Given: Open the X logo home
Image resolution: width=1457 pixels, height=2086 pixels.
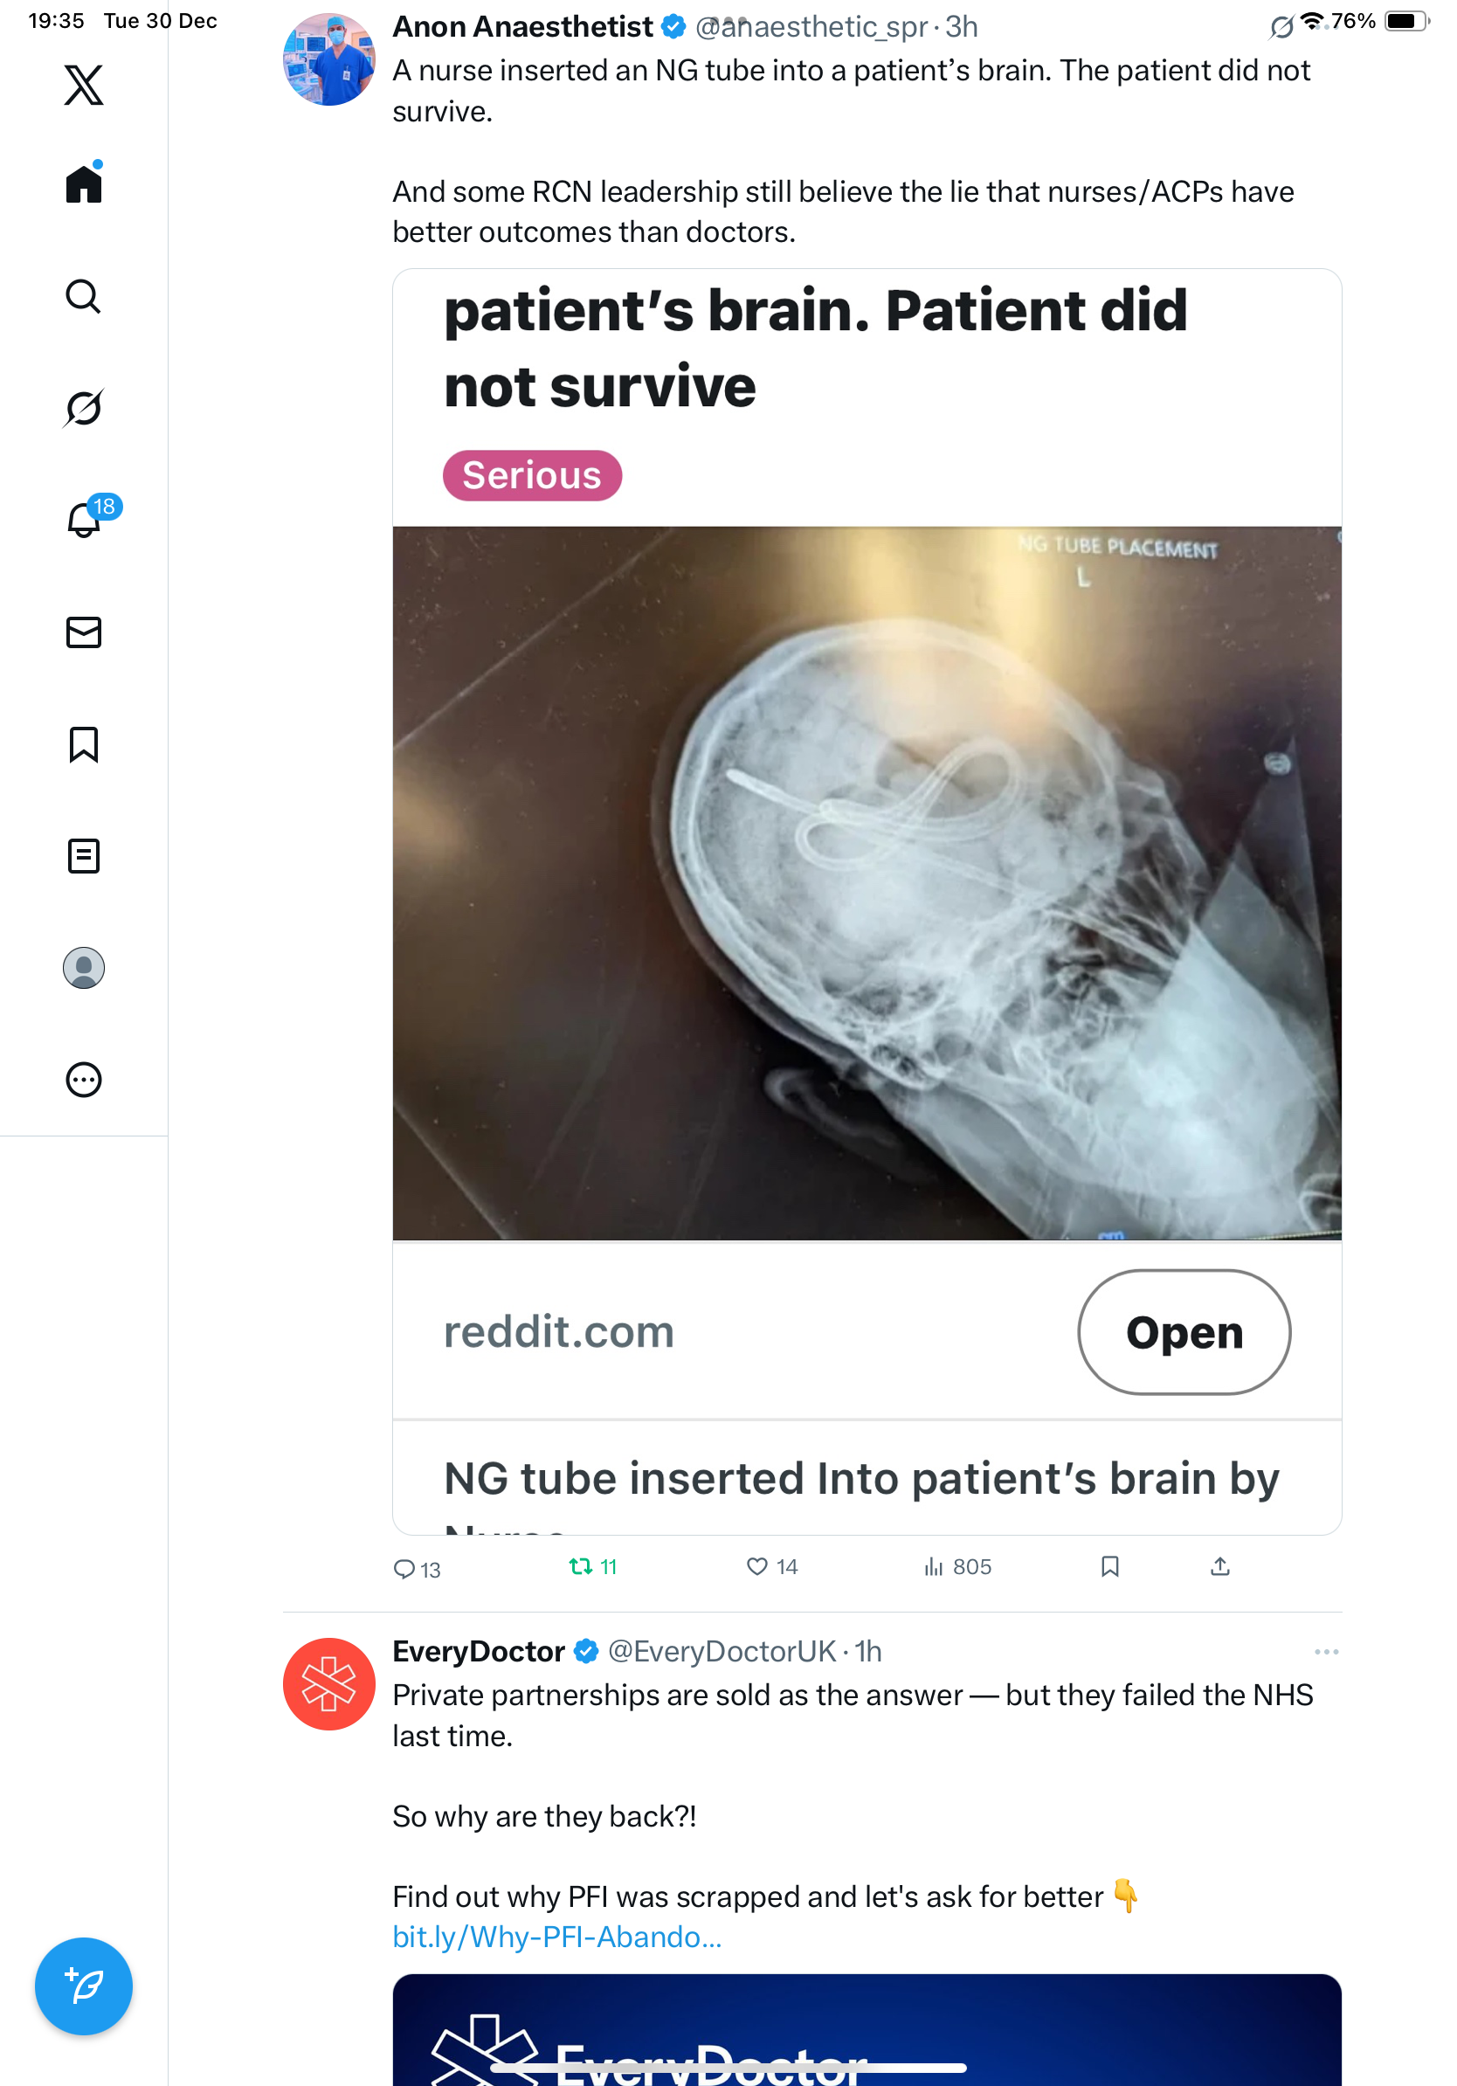Looking at the screenshot, I should 84,86.
